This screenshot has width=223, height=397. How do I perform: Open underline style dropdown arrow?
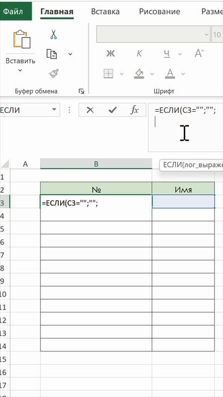pyautogui.click(x=180, y=54)
